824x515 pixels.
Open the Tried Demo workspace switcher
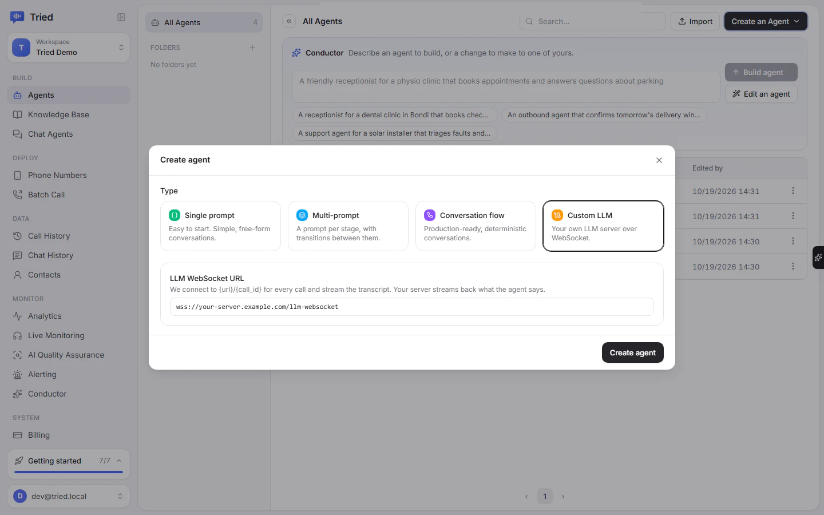[x=69, y=47]
